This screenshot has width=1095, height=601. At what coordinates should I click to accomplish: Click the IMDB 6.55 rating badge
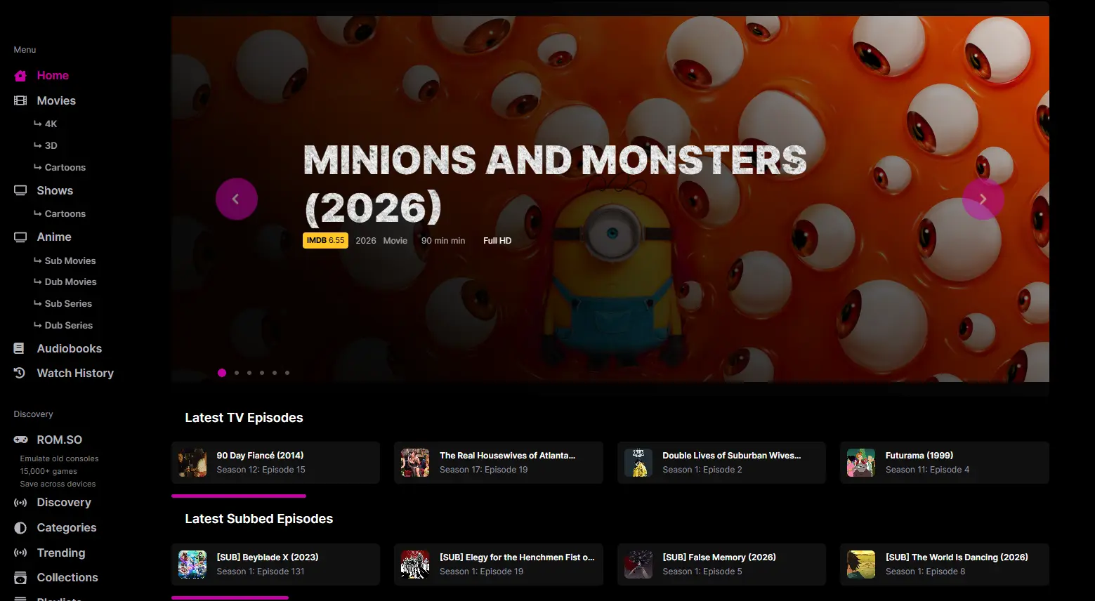325,241
